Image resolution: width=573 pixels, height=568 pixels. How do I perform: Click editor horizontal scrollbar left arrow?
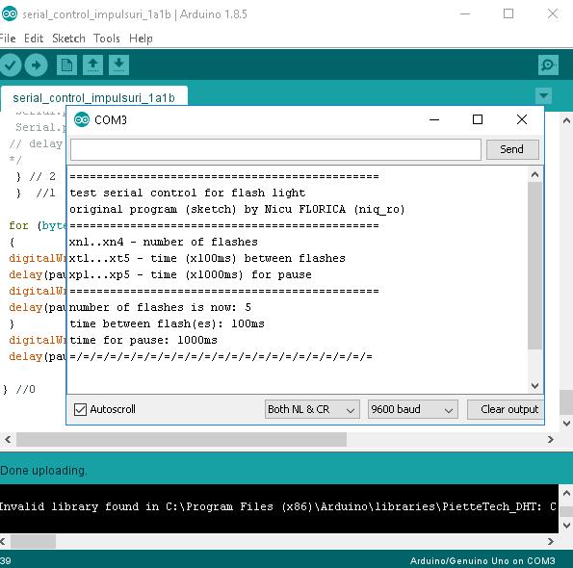[8, 439]
